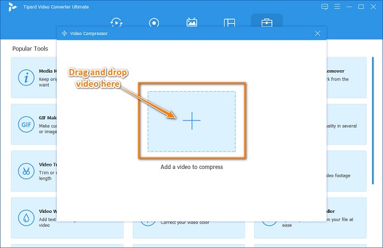383x248 pixels.
Task: Click the dashed drop area for video
Action: coord(191,121)
